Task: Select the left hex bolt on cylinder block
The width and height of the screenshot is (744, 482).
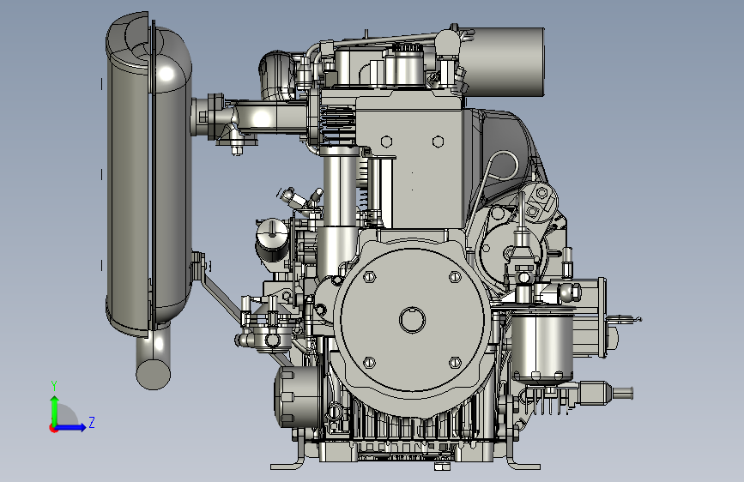Action: click(x=386, y=142)
